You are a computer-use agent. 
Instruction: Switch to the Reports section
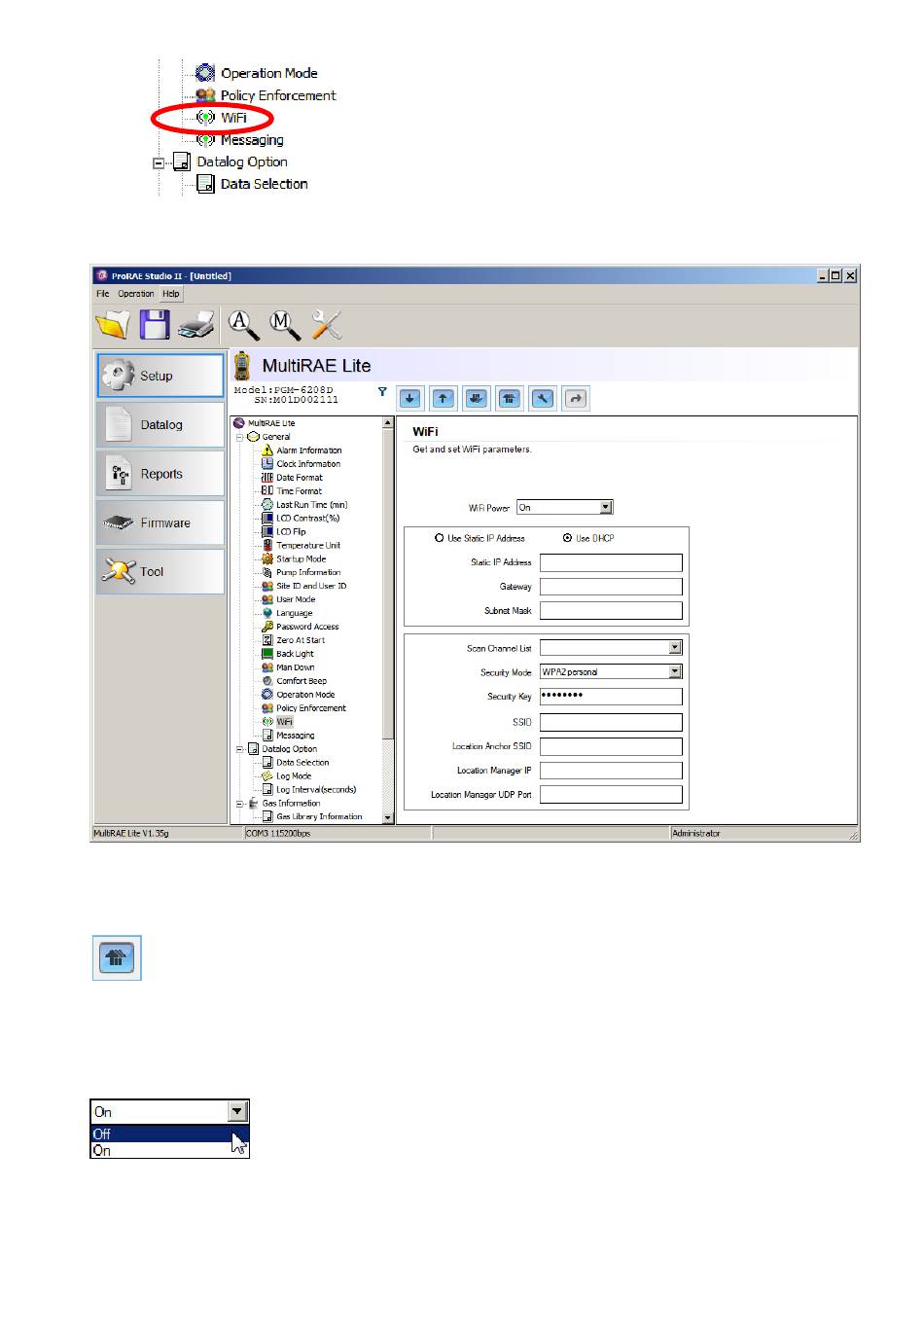[x=160, y=474]
